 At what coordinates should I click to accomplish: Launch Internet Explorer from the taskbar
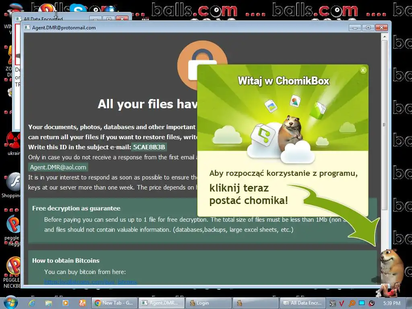point(32,303)
